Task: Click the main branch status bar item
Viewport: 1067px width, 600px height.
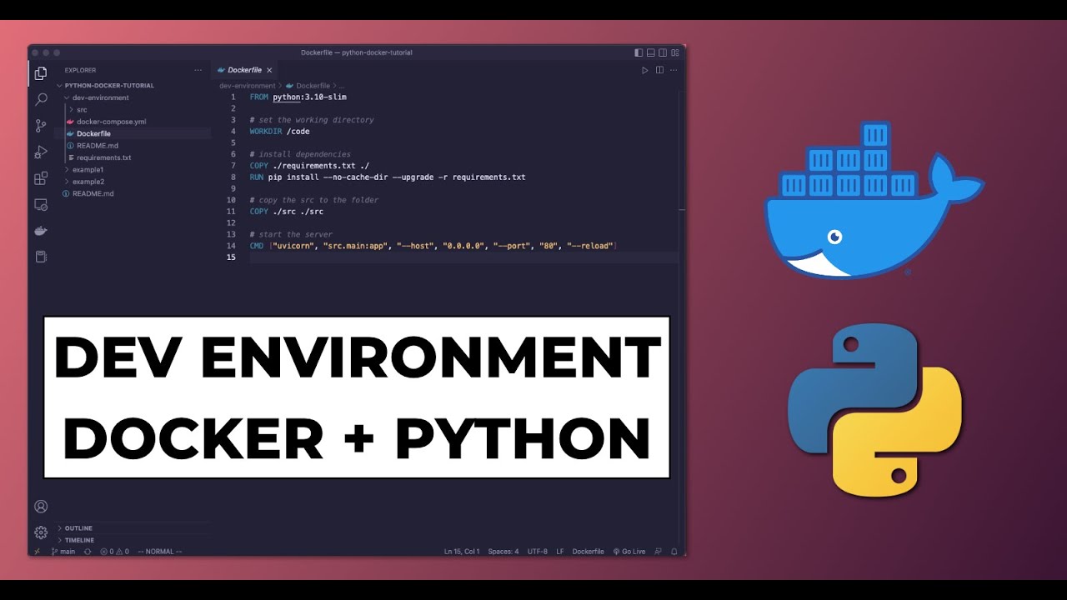Action: coord(63,552)
